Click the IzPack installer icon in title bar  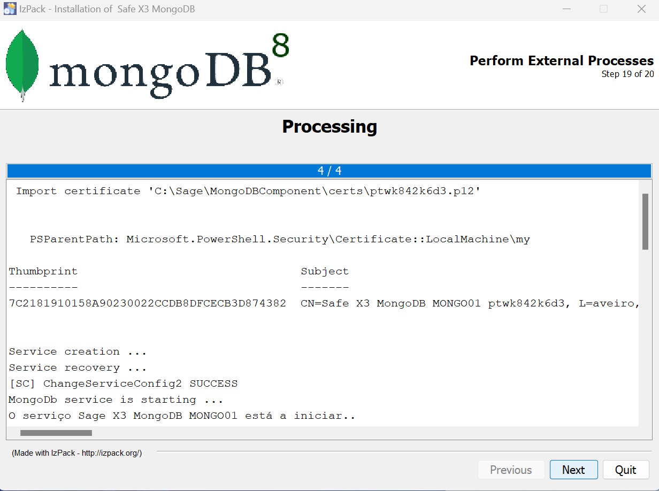tap(10, 9)
